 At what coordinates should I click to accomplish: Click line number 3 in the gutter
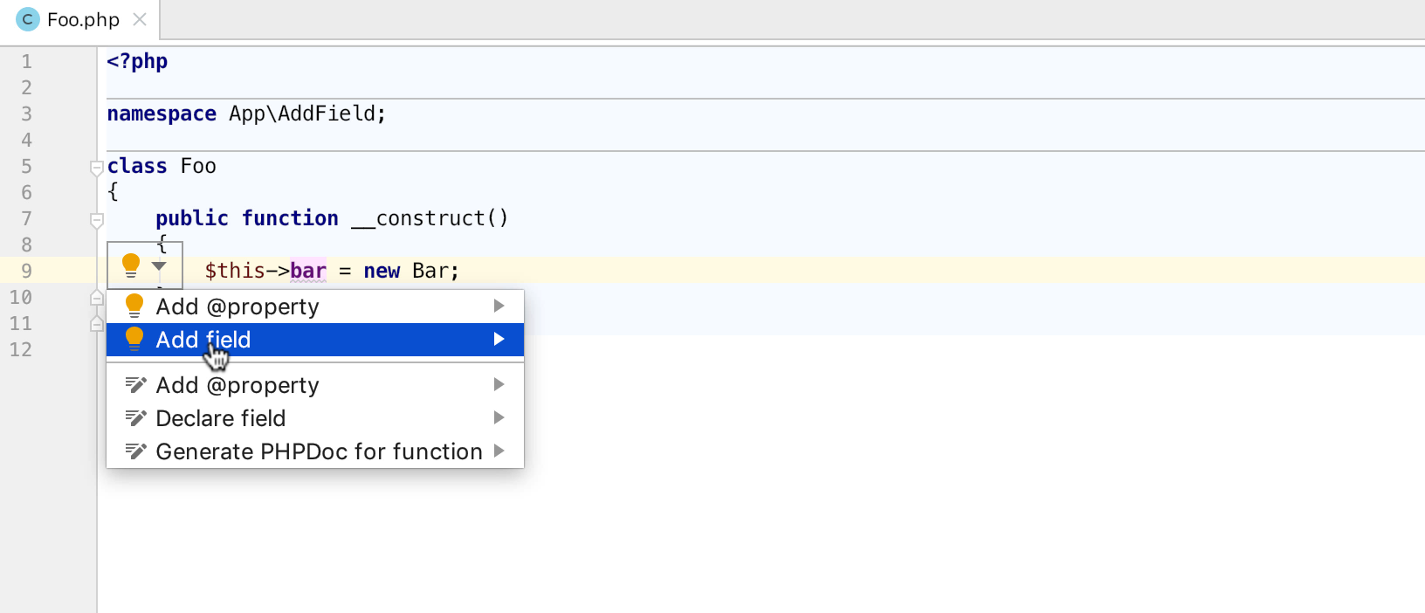[26, 114]
